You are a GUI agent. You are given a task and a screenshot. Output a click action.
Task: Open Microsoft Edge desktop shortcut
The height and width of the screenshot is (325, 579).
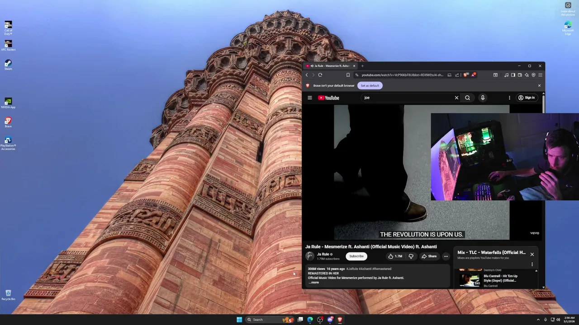pos(568,28)
